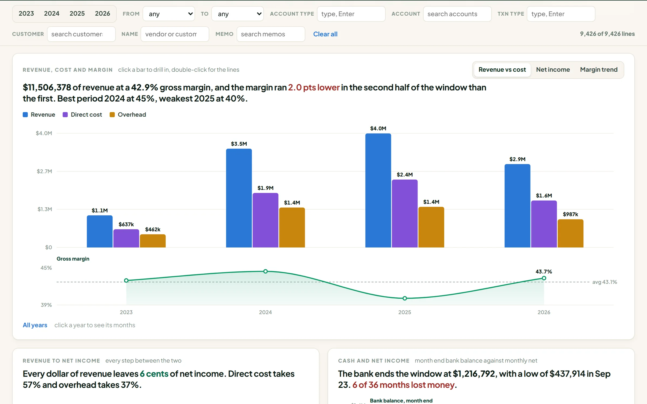Click 6 of 36 months lost money text

click(x=403, y=385)
